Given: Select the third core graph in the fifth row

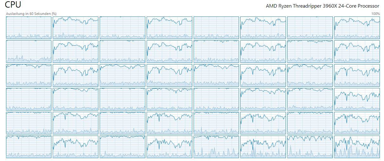Looking at the screenshot, I should [x=122, y=123].
